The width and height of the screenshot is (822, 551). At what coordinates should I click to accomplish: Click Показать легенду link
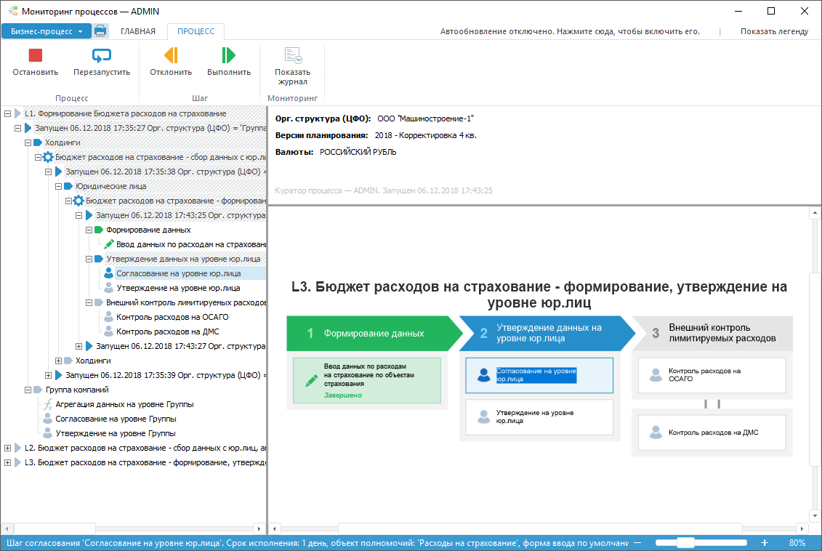774,31
